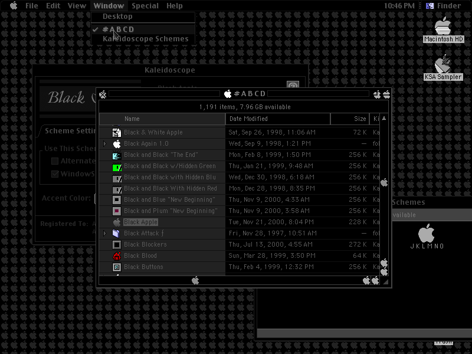Click the date "Thu, Jan 21, 1999, 9:48 AM"
The width and height of the screenshot is (472, 354).
271,166
